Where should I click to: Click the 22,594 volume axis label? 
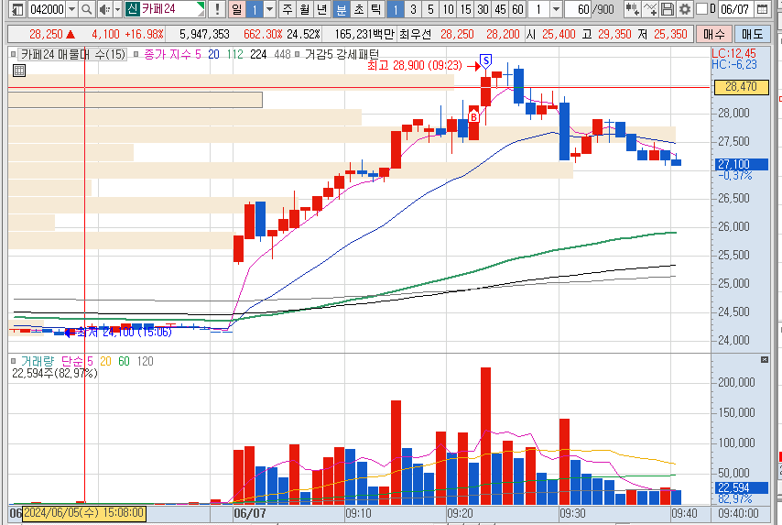741,487
